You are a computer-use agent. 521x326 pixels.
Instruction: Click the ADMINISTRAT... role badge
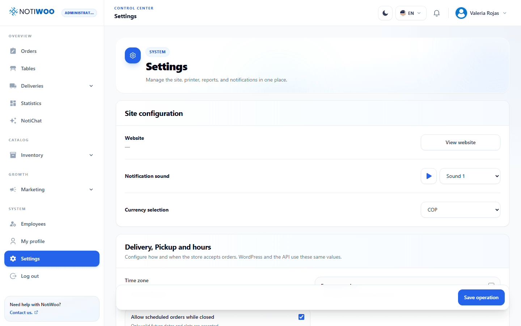point(79,13)
